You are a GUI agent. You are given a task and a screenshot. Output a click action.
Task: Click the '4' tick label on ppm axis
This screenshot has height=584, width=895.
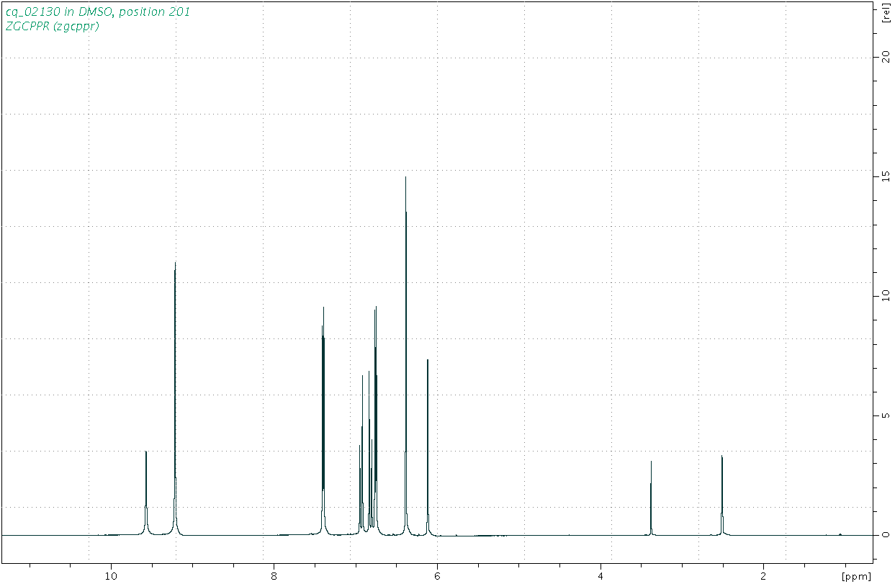pyautogui.click(x=601, y=576)
